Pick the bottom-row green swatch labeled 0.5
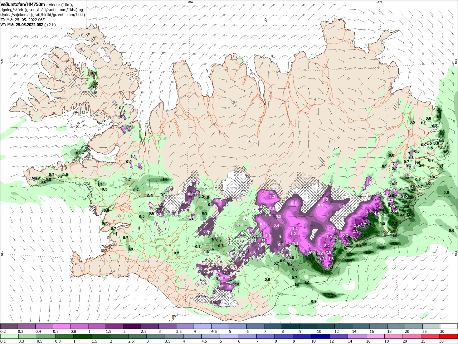Viewport: 458px width, 344px height. [46, 336]
